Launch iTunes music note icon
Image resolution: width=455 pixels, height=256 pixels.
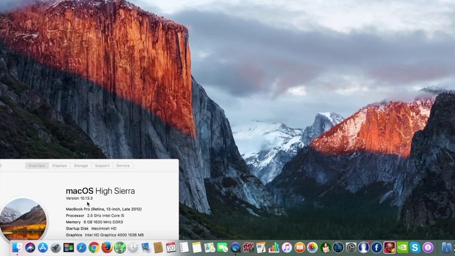(x=287, y=247)
